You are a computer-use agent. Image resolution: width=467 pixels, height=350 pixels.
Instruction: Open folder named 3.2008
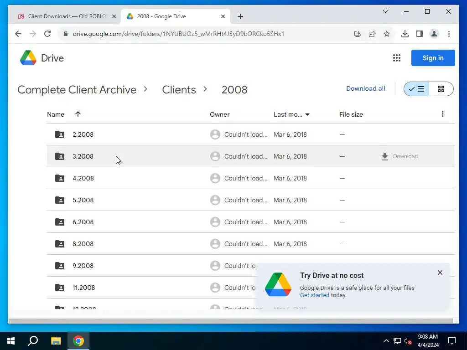click(x=83, y=156)
